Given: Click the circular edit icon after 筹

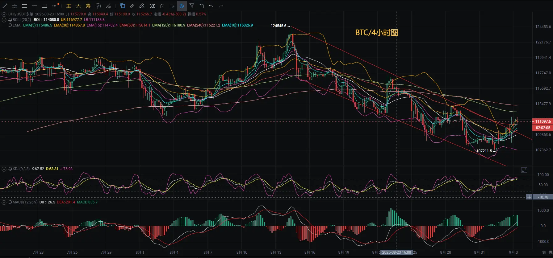Looking at the screenshot, I should pyautogui.click(x=98, y=6).
